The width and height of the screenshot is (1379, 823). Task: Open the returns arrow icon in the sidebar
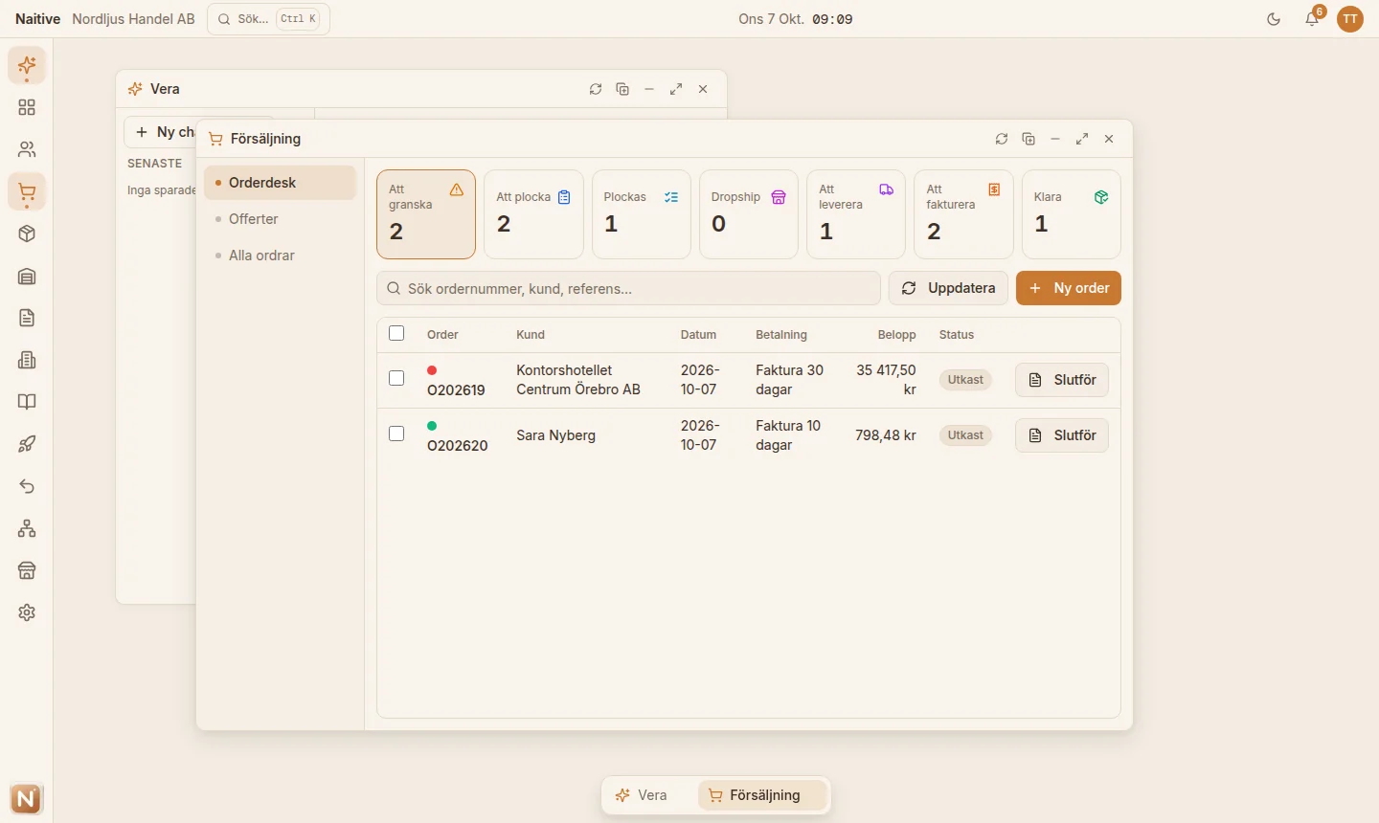click(27, 487)
